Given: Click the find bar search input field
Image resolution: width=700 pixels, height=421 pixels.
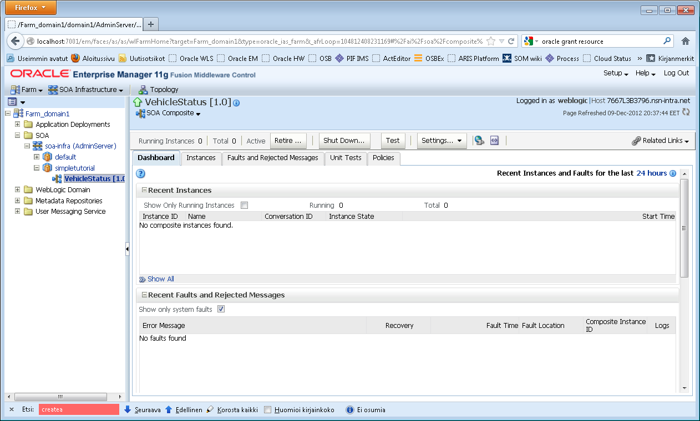Looking at the screenshot, I should click(79, 410).
